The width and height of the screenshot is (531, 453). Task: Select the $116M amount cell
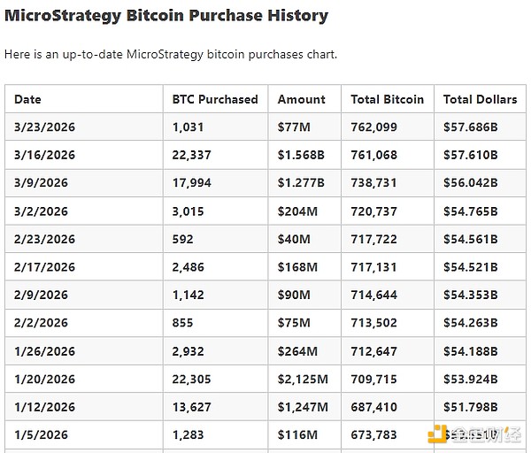297,435
